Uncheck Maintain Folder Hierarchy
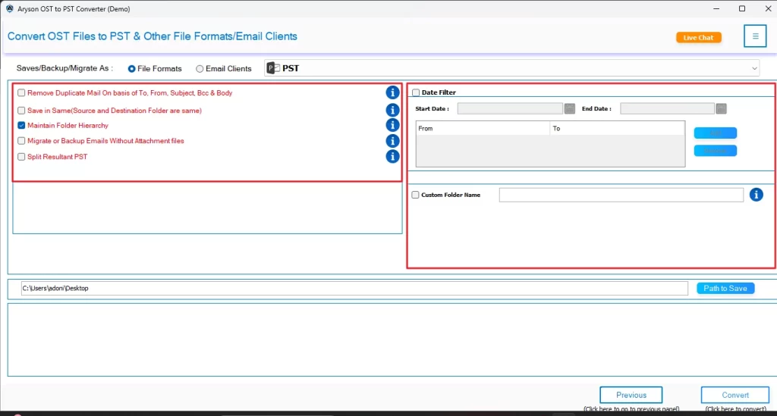Viewport: 777px width, 416px height. [x=21, y=126]
